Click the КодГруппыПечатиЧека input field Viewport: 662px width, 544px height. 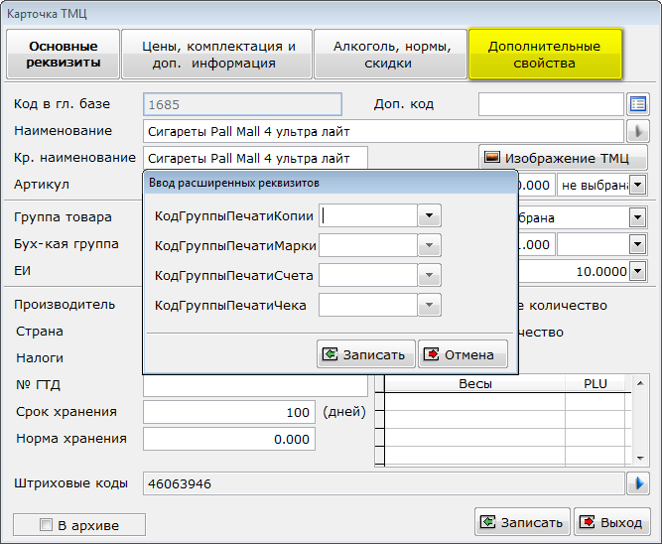pos(368,305)
